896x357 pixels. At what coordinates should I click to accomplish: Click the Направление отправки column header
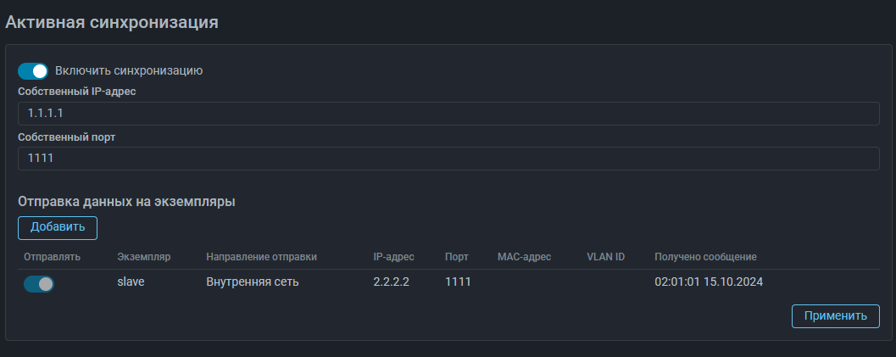click(262, 256)
